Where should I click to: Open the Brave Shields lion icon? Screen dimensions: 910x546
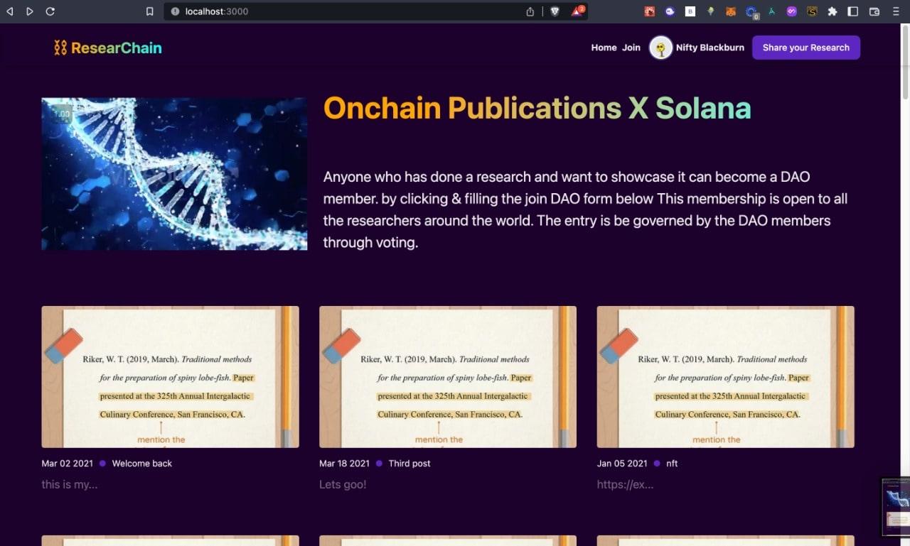555,11
